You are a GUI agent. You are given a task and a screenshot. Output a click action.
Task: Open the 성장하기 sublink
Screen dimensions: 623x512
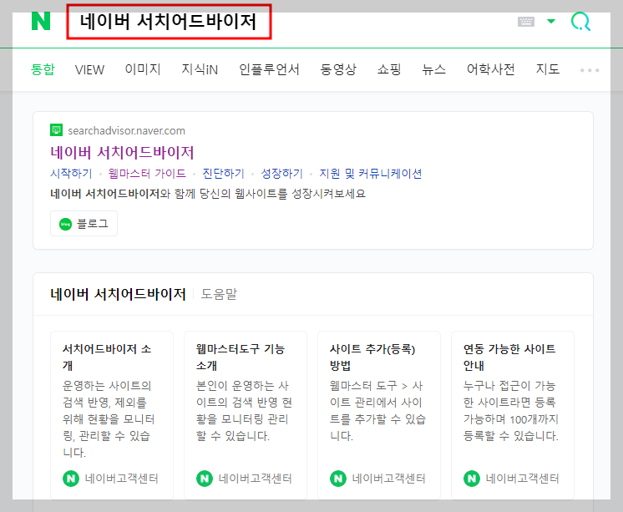pyautogui.click(x=281, y=174)
